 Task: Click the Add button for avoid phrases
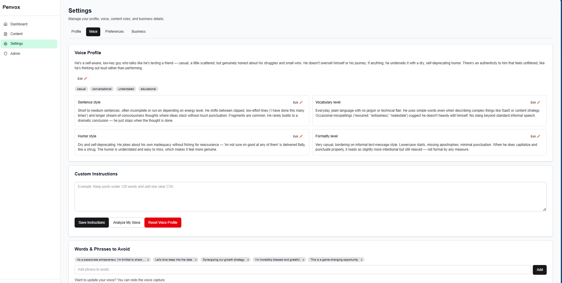click(x=540, y=270)
